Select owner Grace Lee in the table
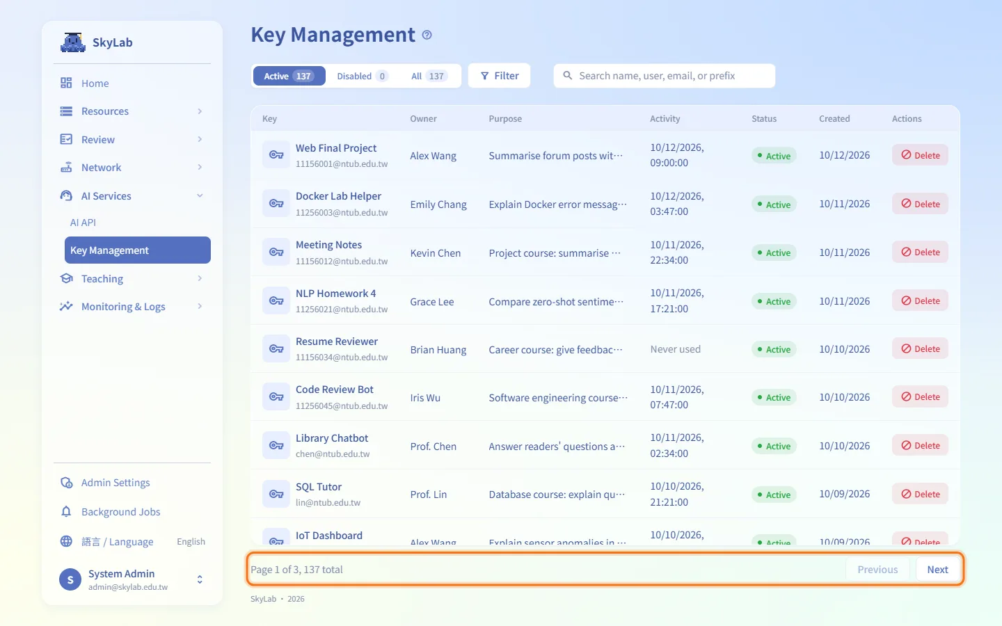The image size is (1002, 626). point(432,302)
